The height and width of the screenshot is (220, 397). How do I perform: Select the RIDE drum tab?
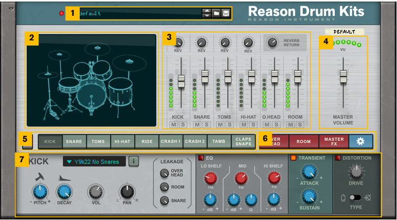(147, 141)
